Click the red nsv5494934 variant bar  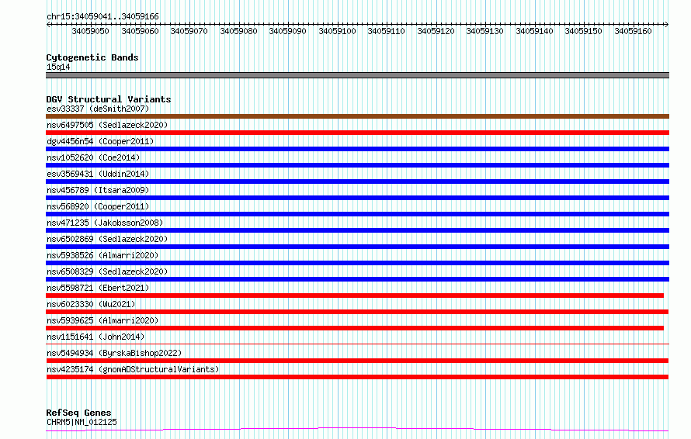click(x=357, y=361)
